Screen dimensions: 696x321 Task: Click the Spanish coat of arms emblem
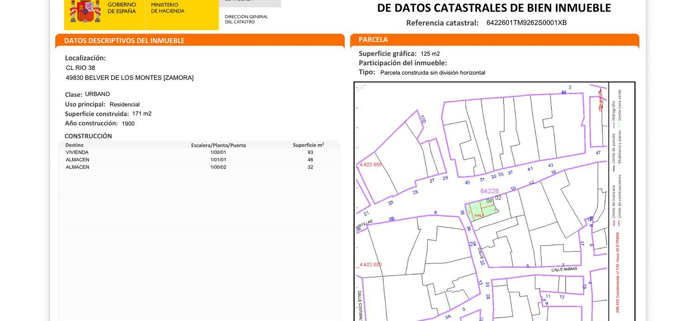pyautogui.click(x=85, y=11)
